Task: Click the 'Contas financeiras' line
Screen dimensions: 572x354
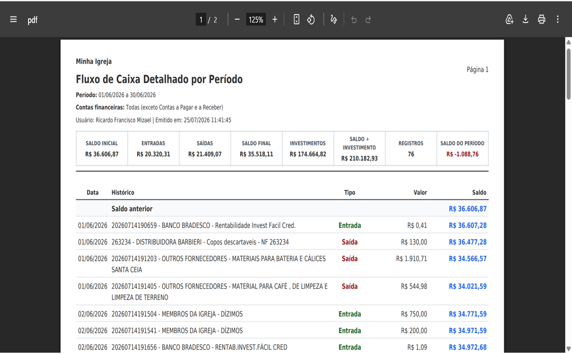Action: 150,107
